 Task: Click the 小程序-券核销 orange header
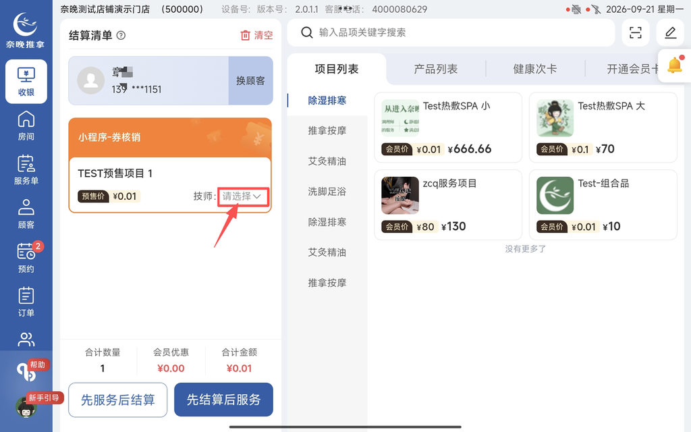(x=170, y=138)
